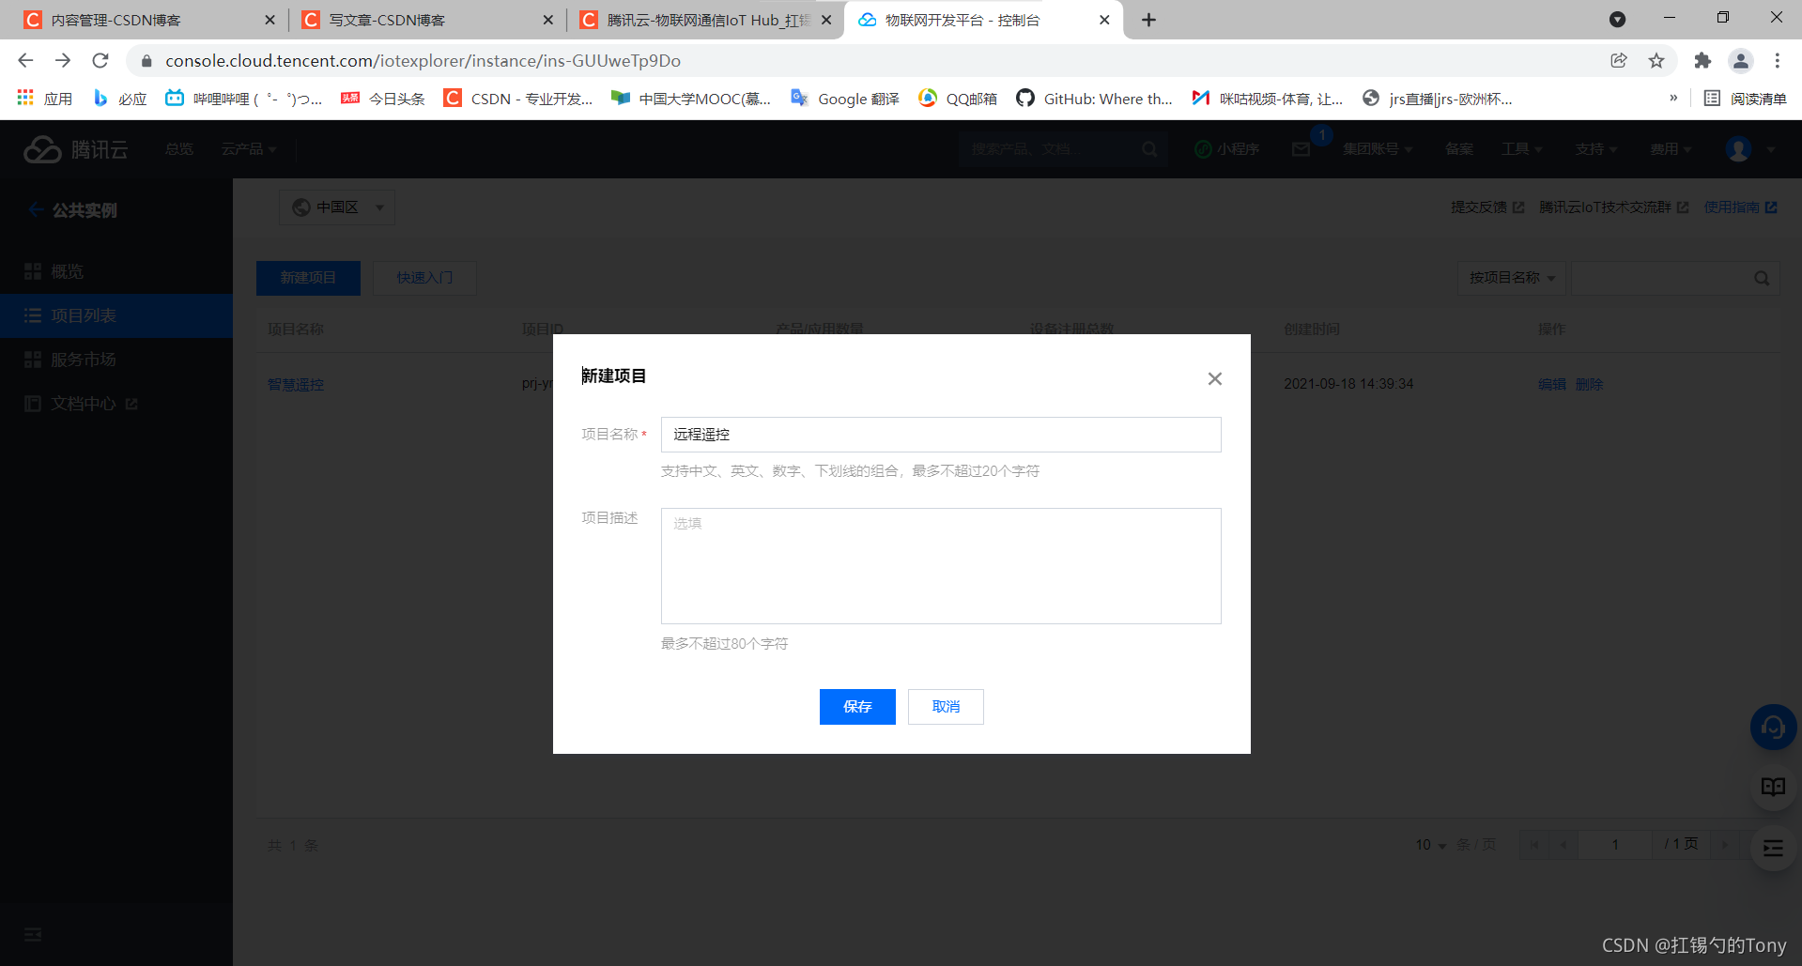
Task: Click inside the 项目描述 text area
Action: point(940,565)
